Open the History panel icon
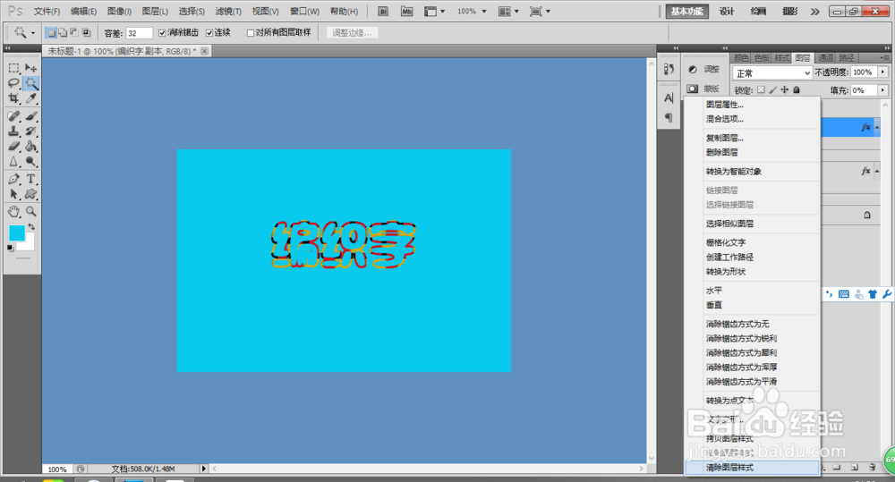This screenshot has width=895, height=482. pos(669,70)
